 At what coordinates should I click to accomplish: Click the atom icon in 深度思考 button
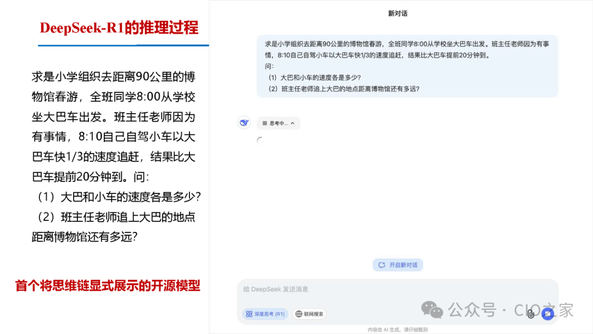click(x=249, y=314)
